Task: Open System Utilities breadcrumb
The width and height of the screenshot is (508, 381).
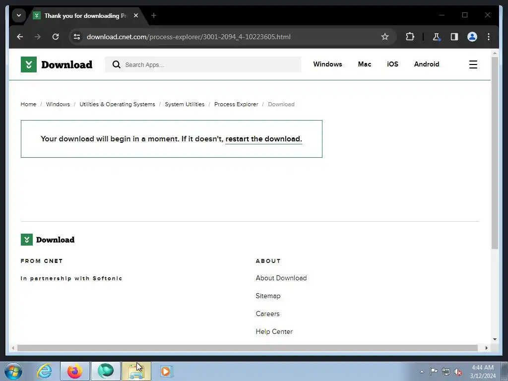Action: click(185, 104)
